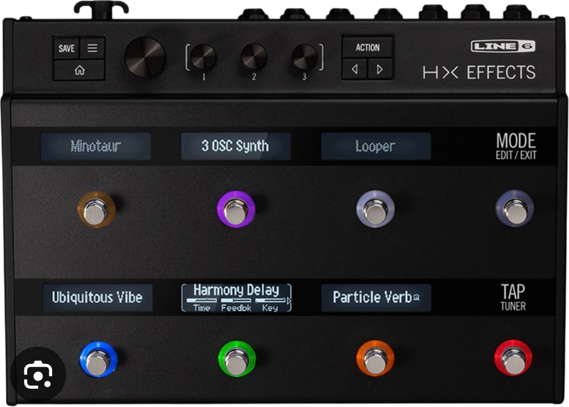Click the legacy icon beside Particle Verb

[x=416, y=297]
